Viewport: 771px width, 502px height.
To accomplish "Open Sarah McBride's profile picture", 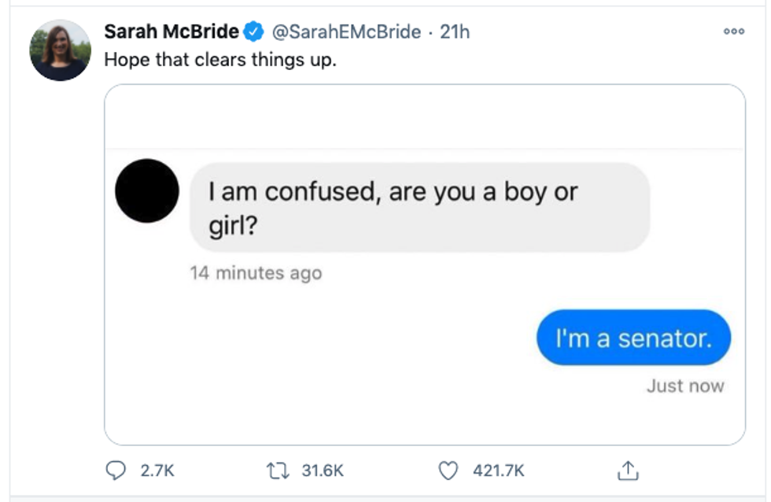I will tap(61, 50).
